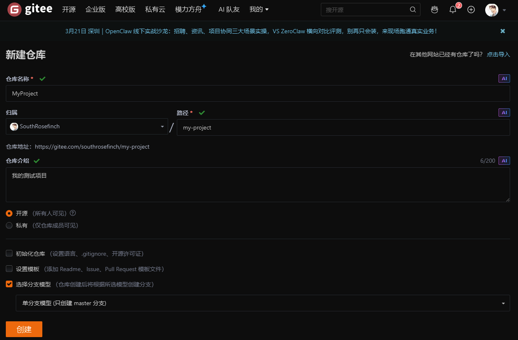Open 高校版 in top navigation
518x340 pixels.
click(x=125, y=10)
